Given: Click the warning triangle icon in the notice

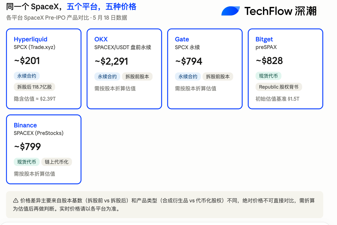Looking at the screenshot, I should point(16,201).
